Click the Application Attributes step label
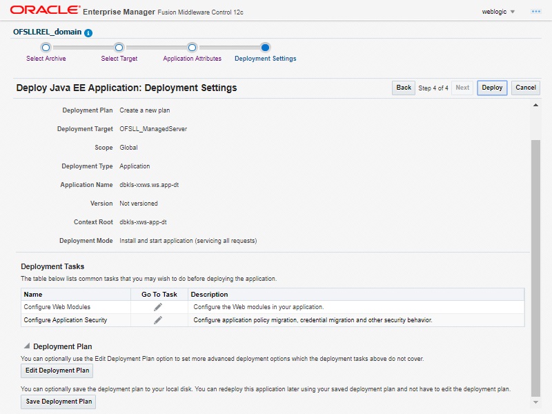The image size is (552, 414). pyautogui.click(x=193, y=59)
